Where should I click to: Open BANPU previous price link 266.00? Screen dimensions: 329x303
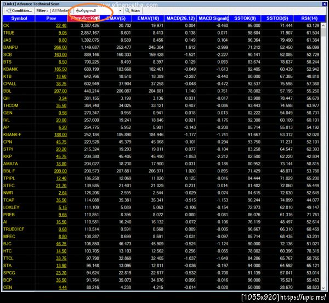point(60,47)
